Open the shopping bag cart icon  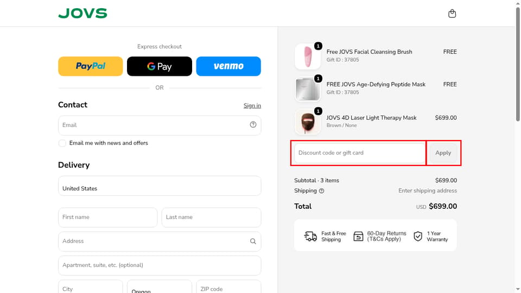point(452,13)
